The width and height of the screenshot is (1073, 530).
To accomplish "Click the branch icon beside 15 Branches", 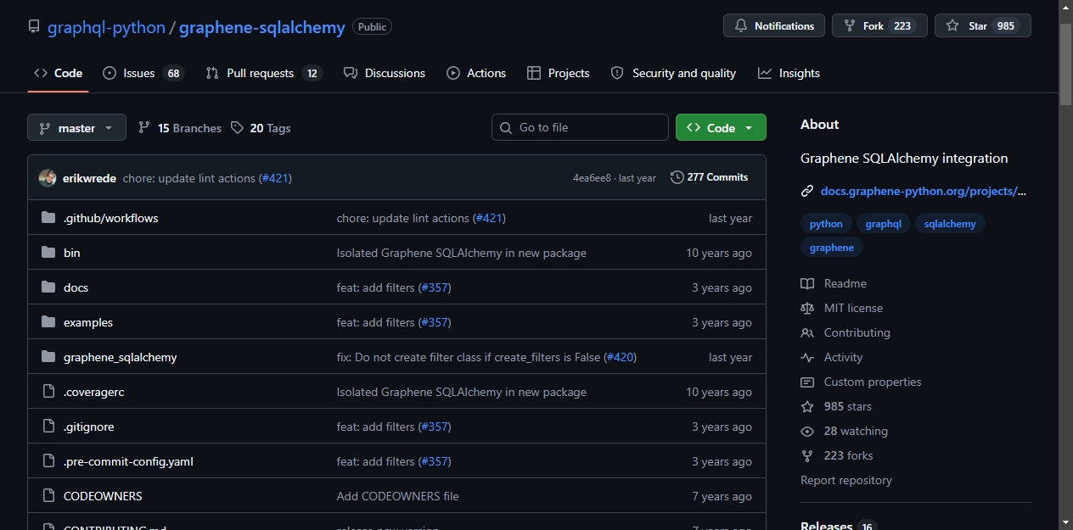I will coord(144,127).
